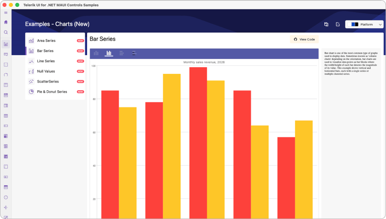
Task: Open the Pie & Donut Series example
Action: [x=55, y=92]
